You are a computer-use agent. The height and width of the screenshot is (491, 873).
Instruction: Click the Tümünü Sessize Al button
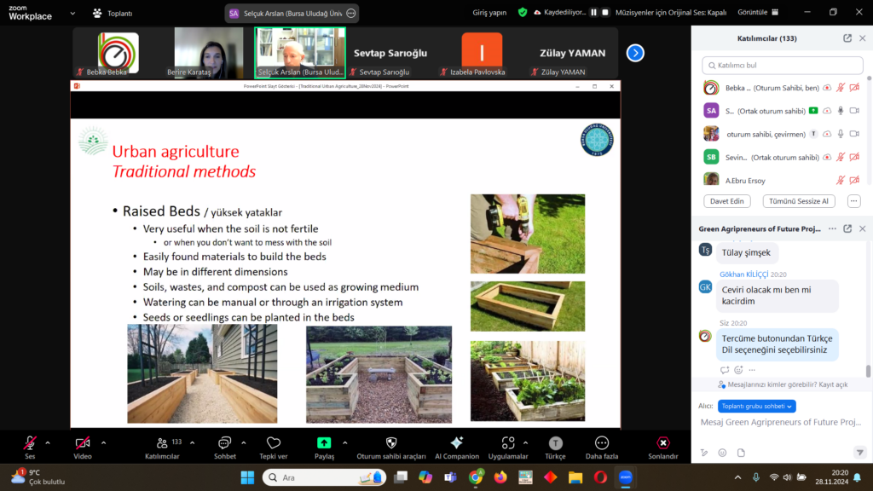coord(799,201)
